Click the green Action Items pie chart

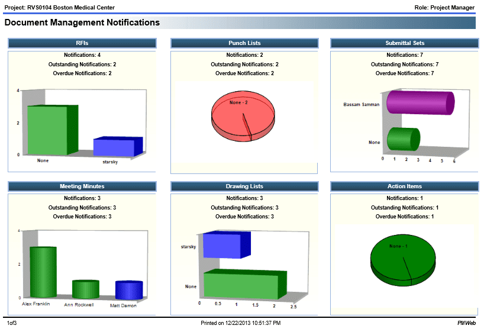tap(403, 260)
